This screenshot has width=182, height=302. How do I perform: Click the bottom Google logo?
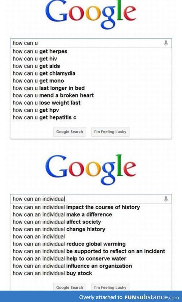91,169
